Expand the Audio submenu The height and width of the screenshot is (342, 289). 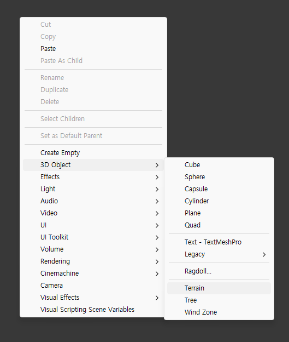[x=93, y=201]
